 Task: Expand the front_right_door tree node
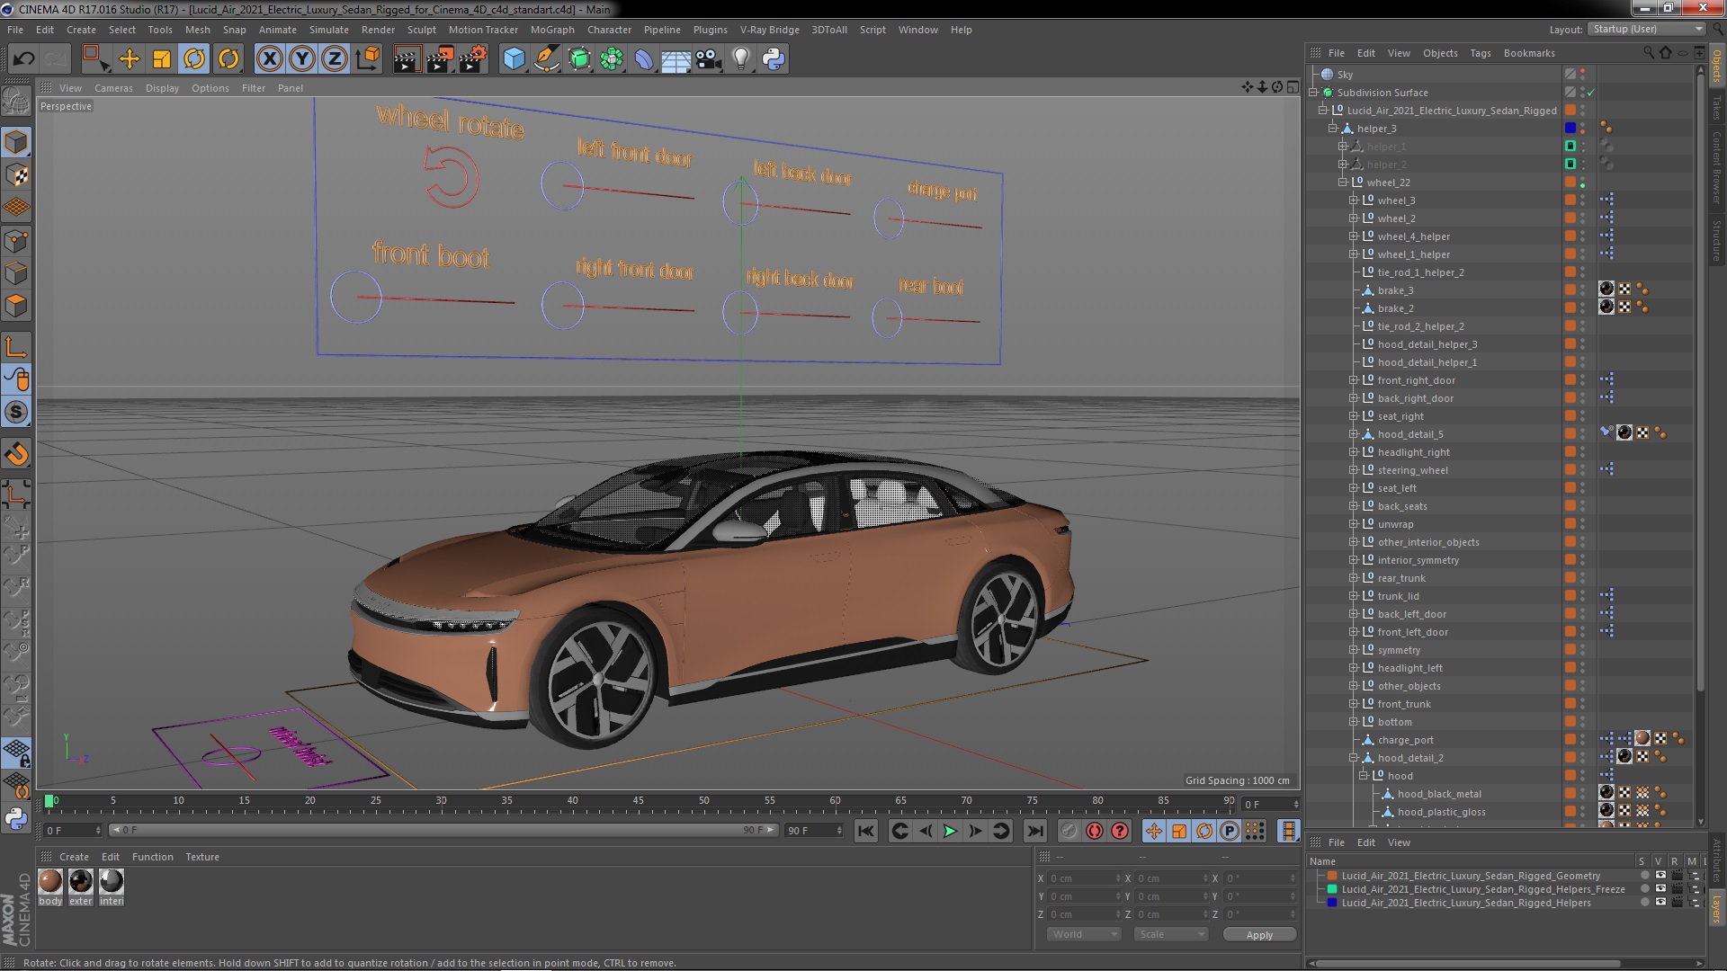coord(1353,380)
